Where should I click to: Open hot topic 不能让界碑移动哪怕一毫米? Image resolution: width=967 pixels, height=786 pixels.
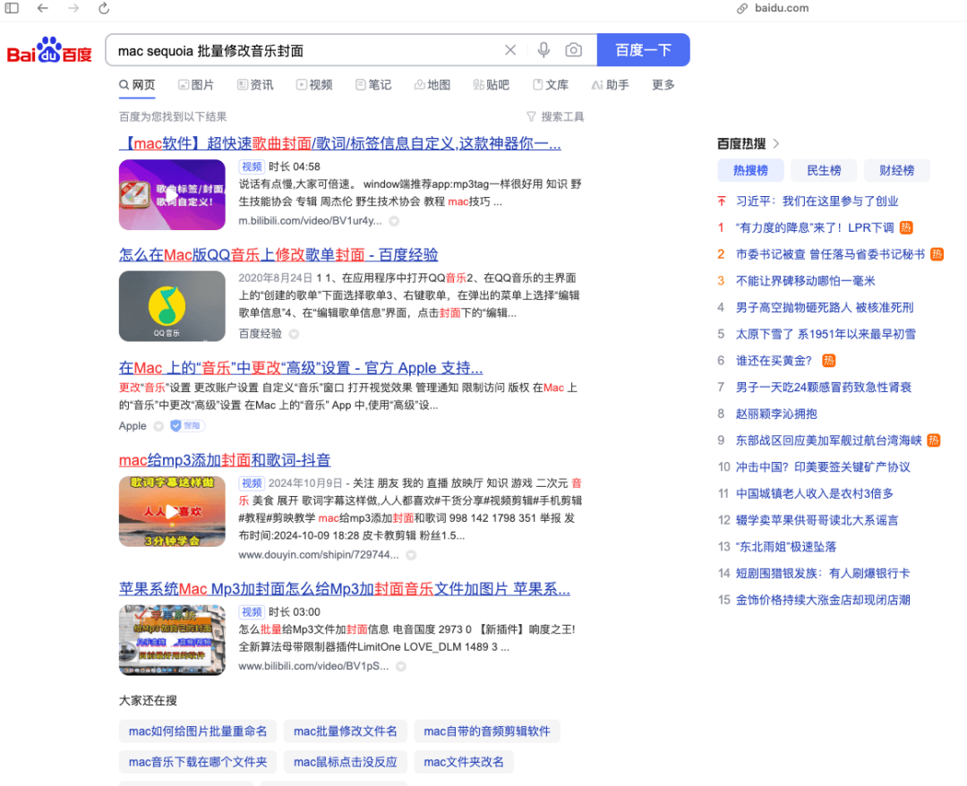[806, 280]
